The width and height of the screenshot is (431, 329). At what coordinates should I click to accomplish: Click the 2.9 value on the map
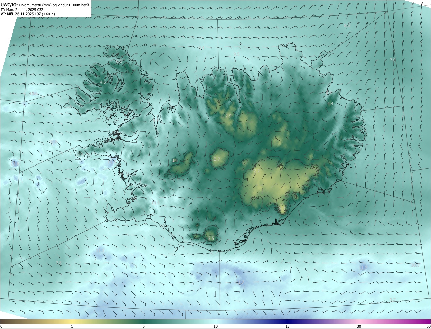click(x=228, y=116)
